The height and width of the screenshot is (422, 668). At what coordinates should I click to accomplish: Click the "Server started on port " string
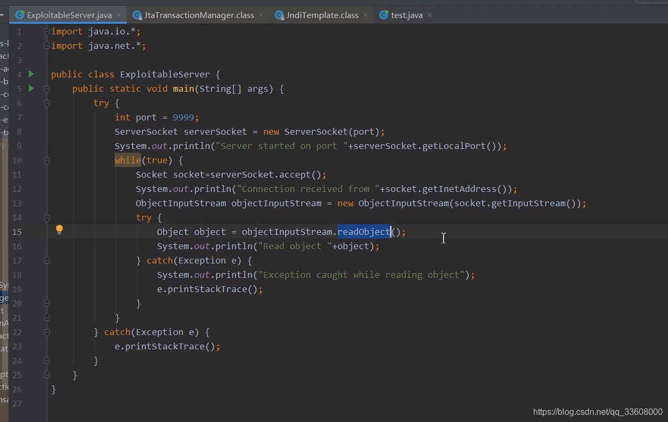tap(282, 146)
